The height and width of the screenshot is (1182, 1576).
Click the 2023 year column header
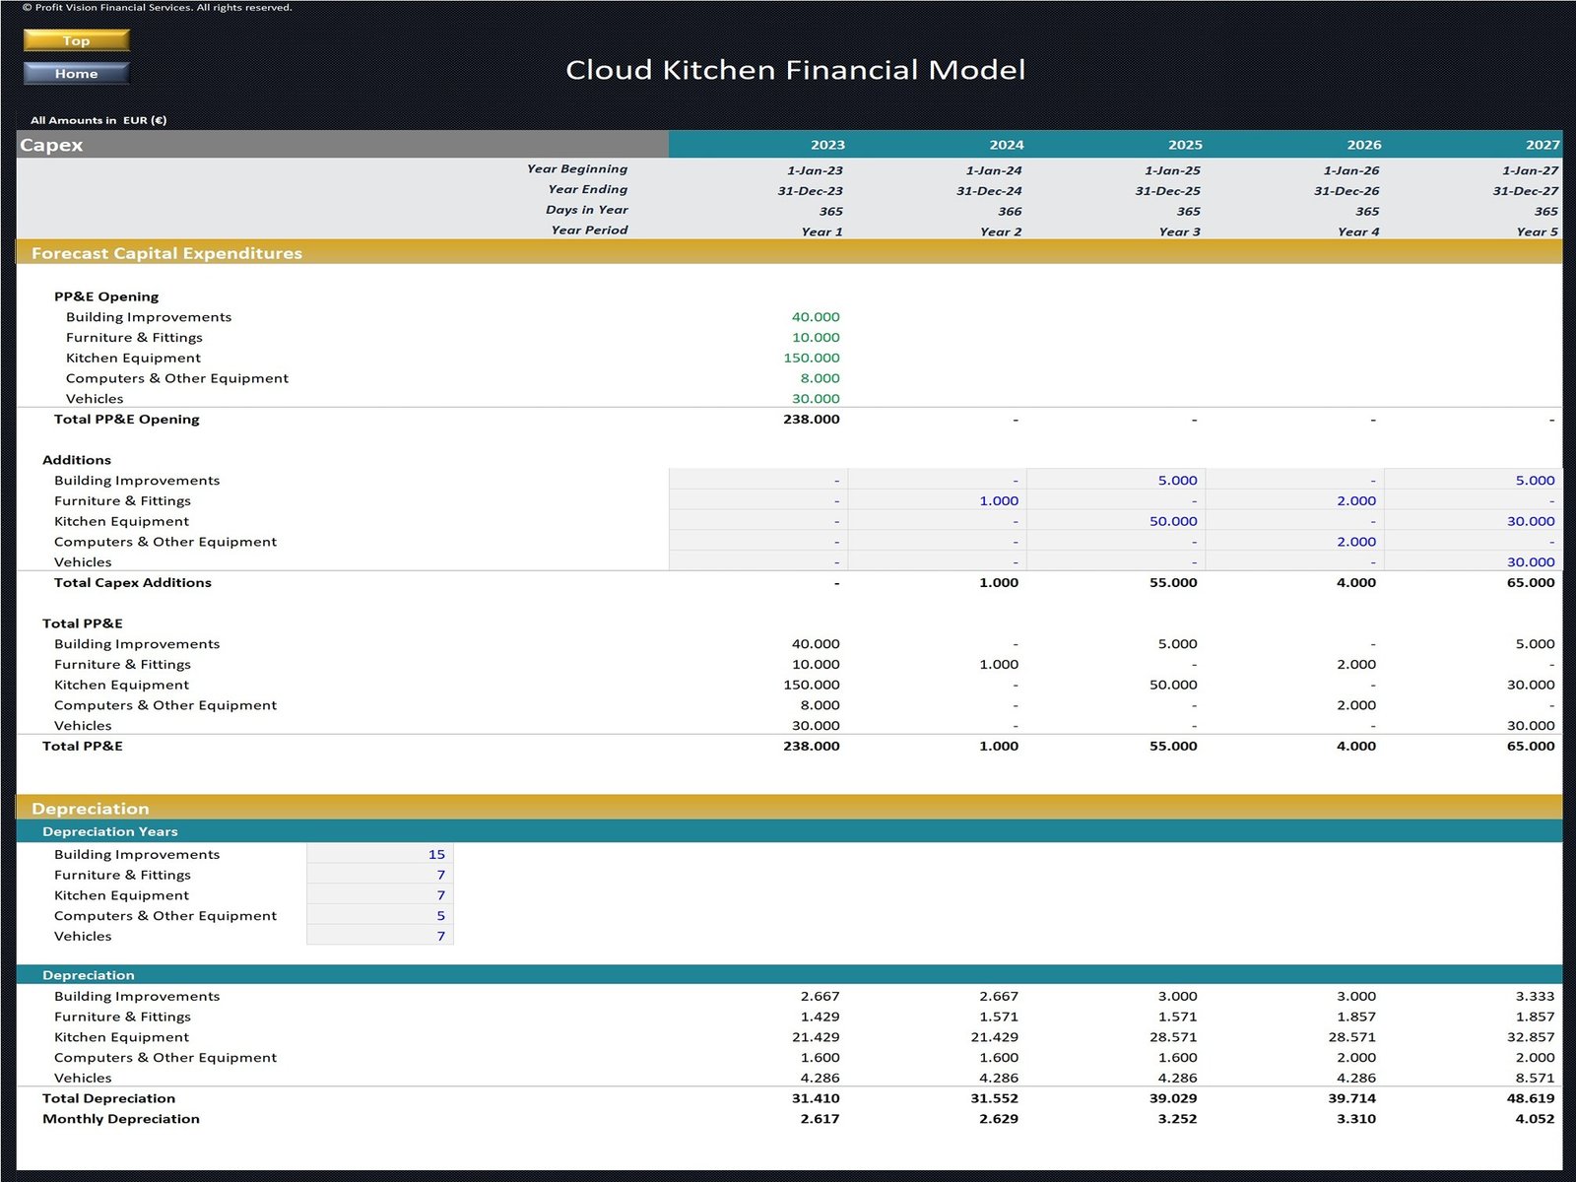(x=826, y=145)
